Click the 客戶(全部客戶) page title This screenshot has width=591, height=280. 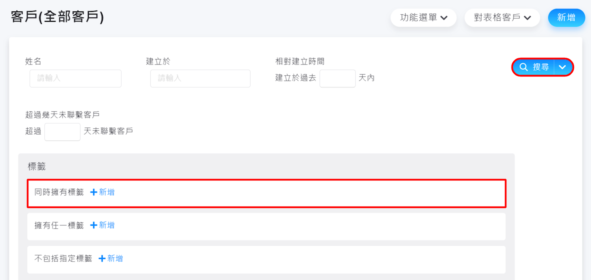click(x=57, y=17)
